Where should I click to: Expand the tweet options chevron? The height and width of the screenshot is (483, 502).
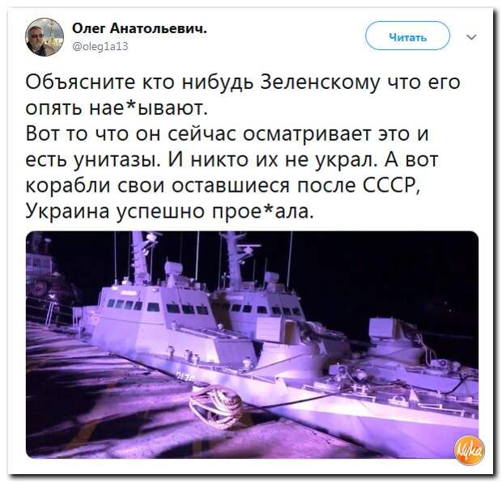tap(471, 37)
